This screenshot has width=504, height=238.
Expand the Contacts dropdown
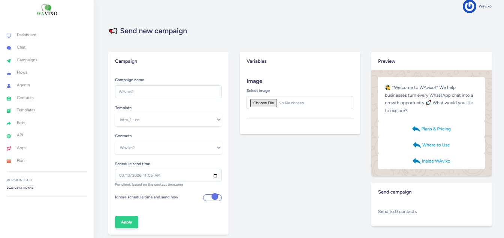pos(168,148)
